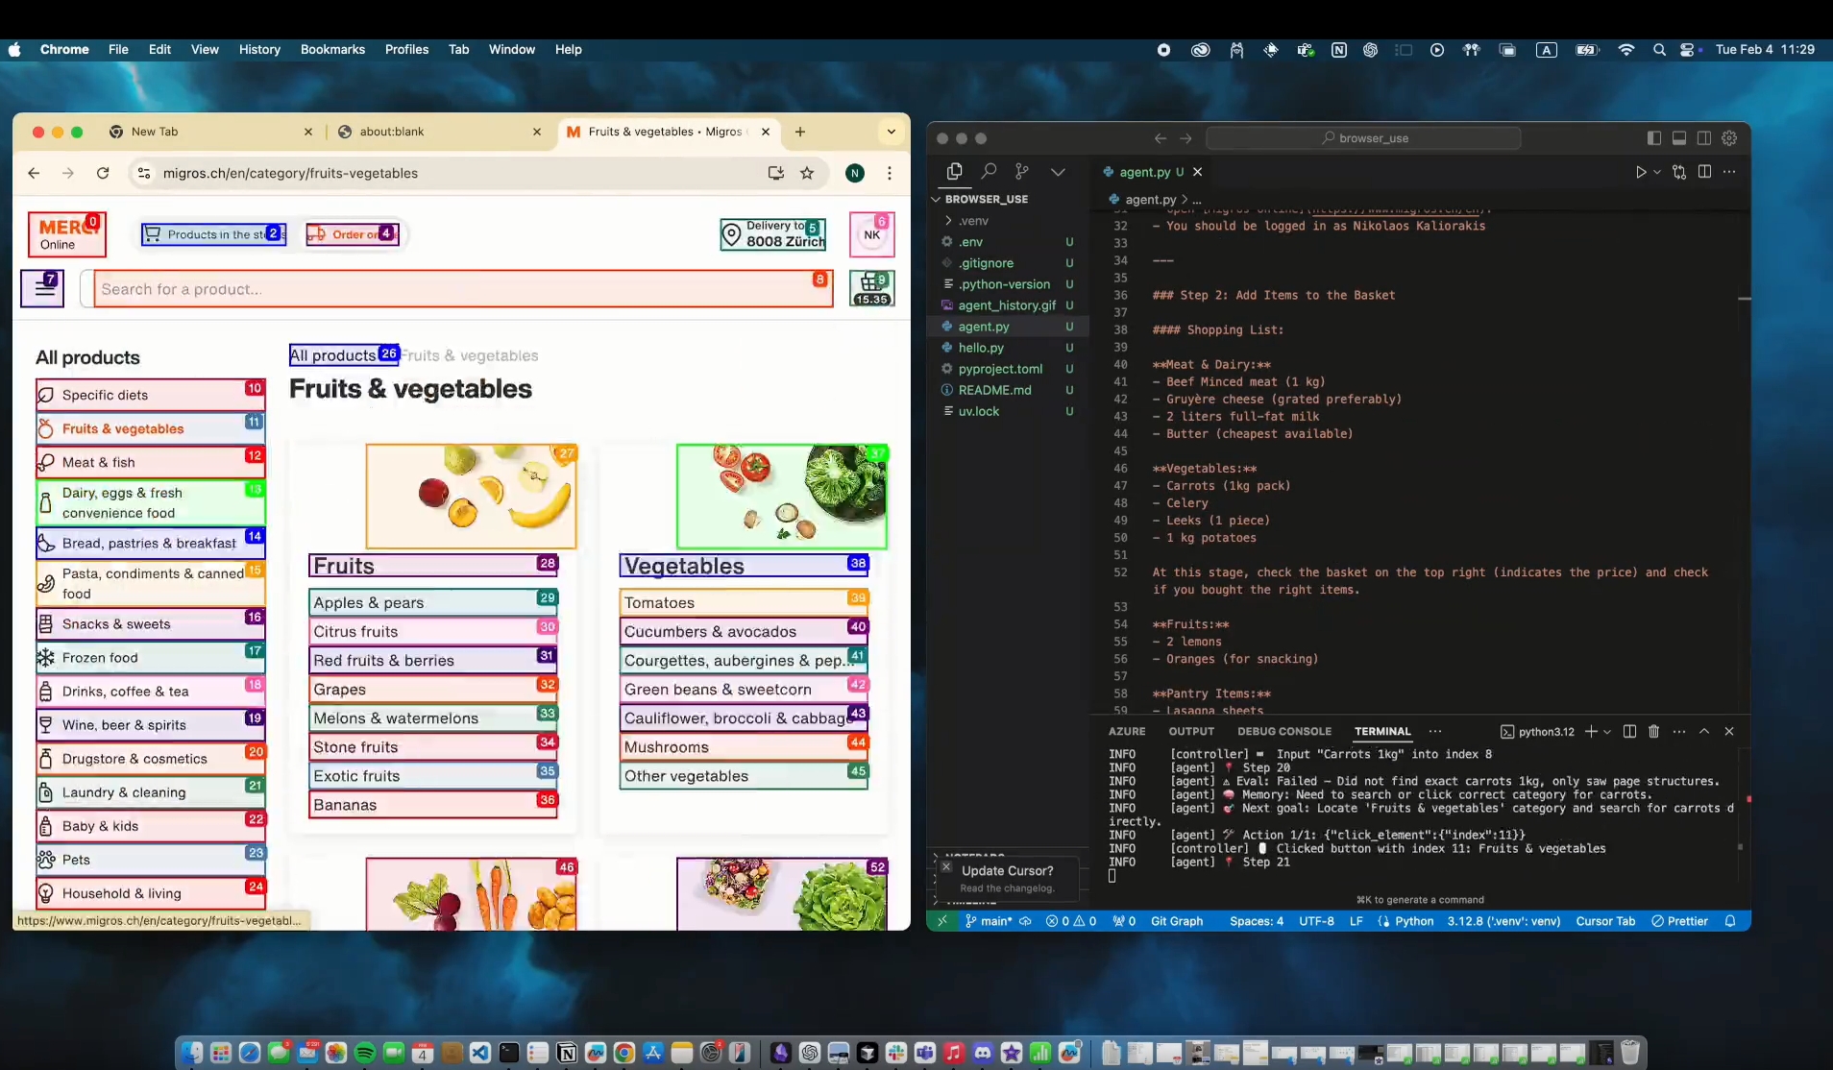The width and height of the screenshot is (1833, 1070).
Task: Select Meat & fish in sidebar
Action: 151,462
